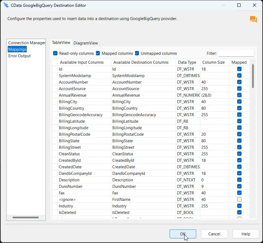The height and width of the screenshot is (243, 263).
Task: Unmap the AnnualRevenue column checkbox
Action: click(x=239, y=95)
